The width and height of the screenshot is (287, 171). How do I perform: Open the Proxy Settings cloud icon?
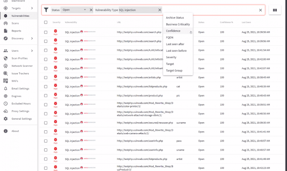click(6, 111)
